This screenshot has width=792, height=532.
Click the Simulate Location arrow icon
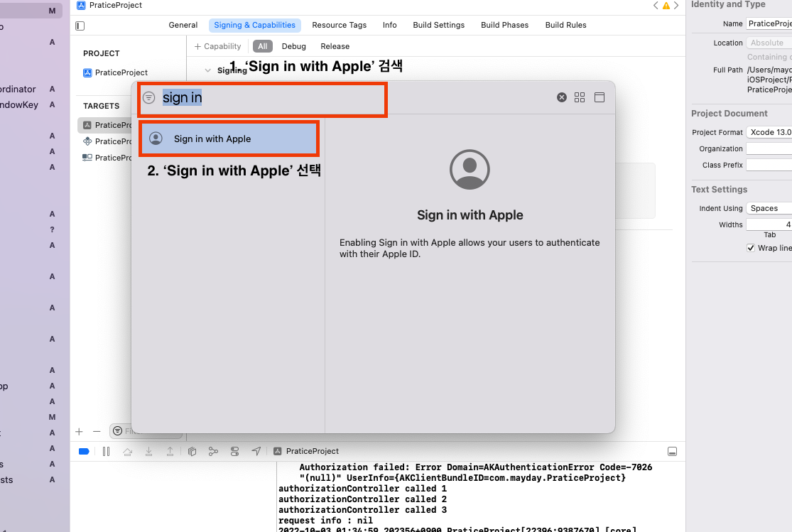click(256, 451)
